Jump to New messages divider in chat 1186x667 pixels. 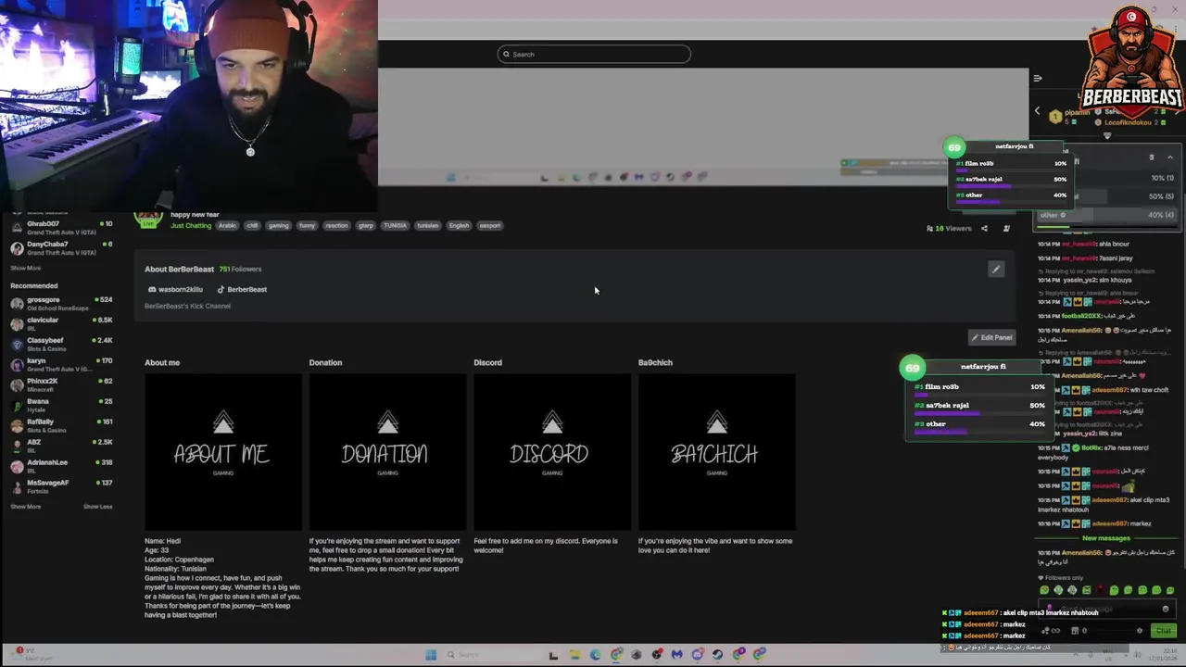[1106, 538]
